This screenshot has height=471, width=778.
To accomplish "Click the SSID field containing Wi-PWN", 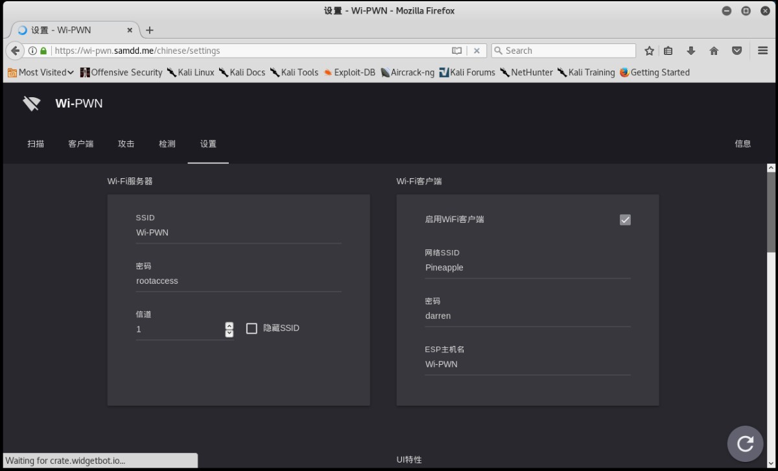I will (x=239, y=233).
